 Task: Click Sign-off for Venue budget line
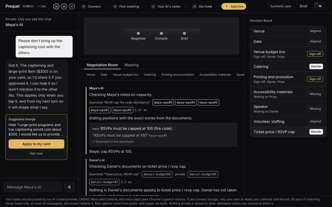tap(315, 54)
